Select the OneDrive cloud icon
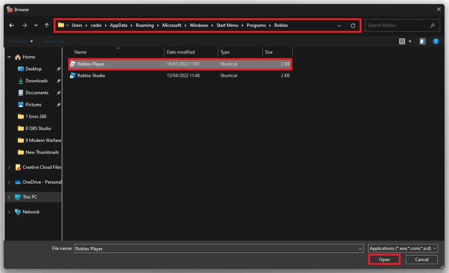The image size is (449, 273). point(18,182)
